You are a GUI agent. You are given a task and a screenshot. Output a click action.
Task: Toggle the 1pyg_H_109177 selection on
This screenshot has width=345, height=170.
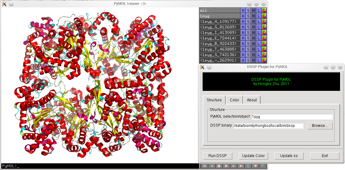click(219, 22)
